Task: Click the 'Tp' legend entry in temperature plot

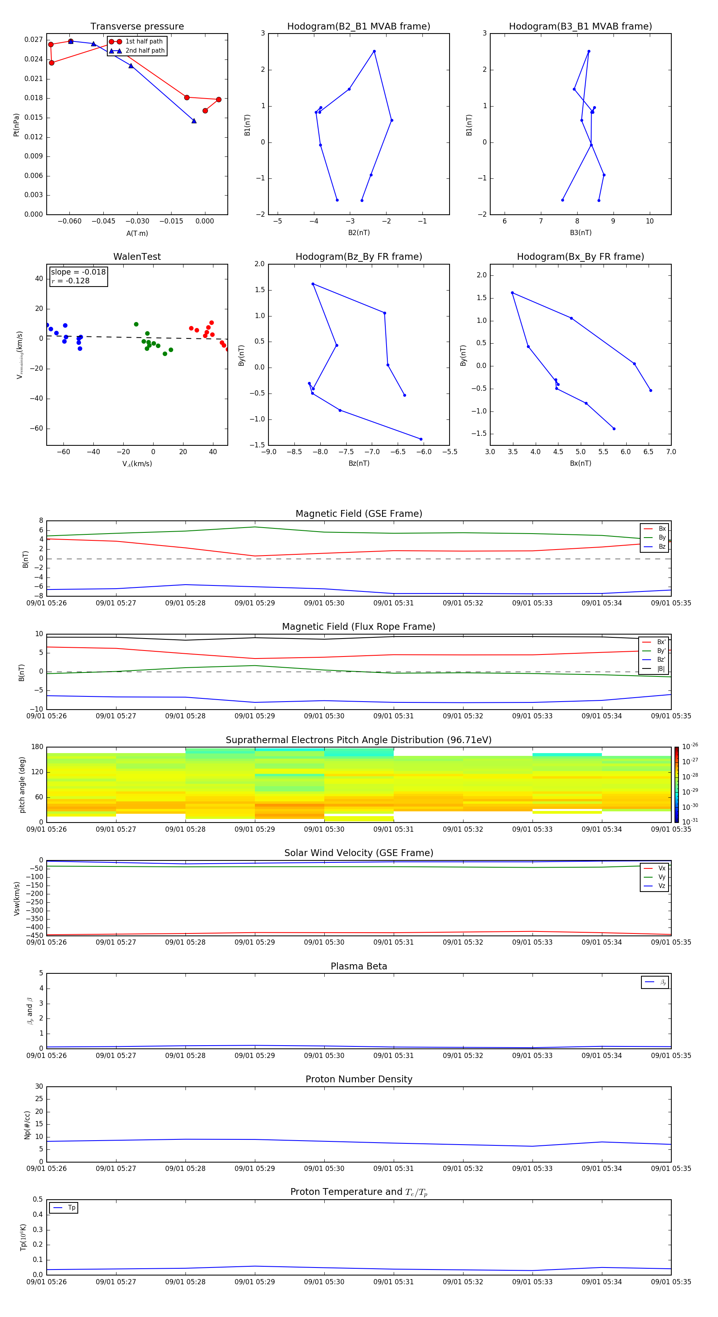Action: click(64, 1208)
